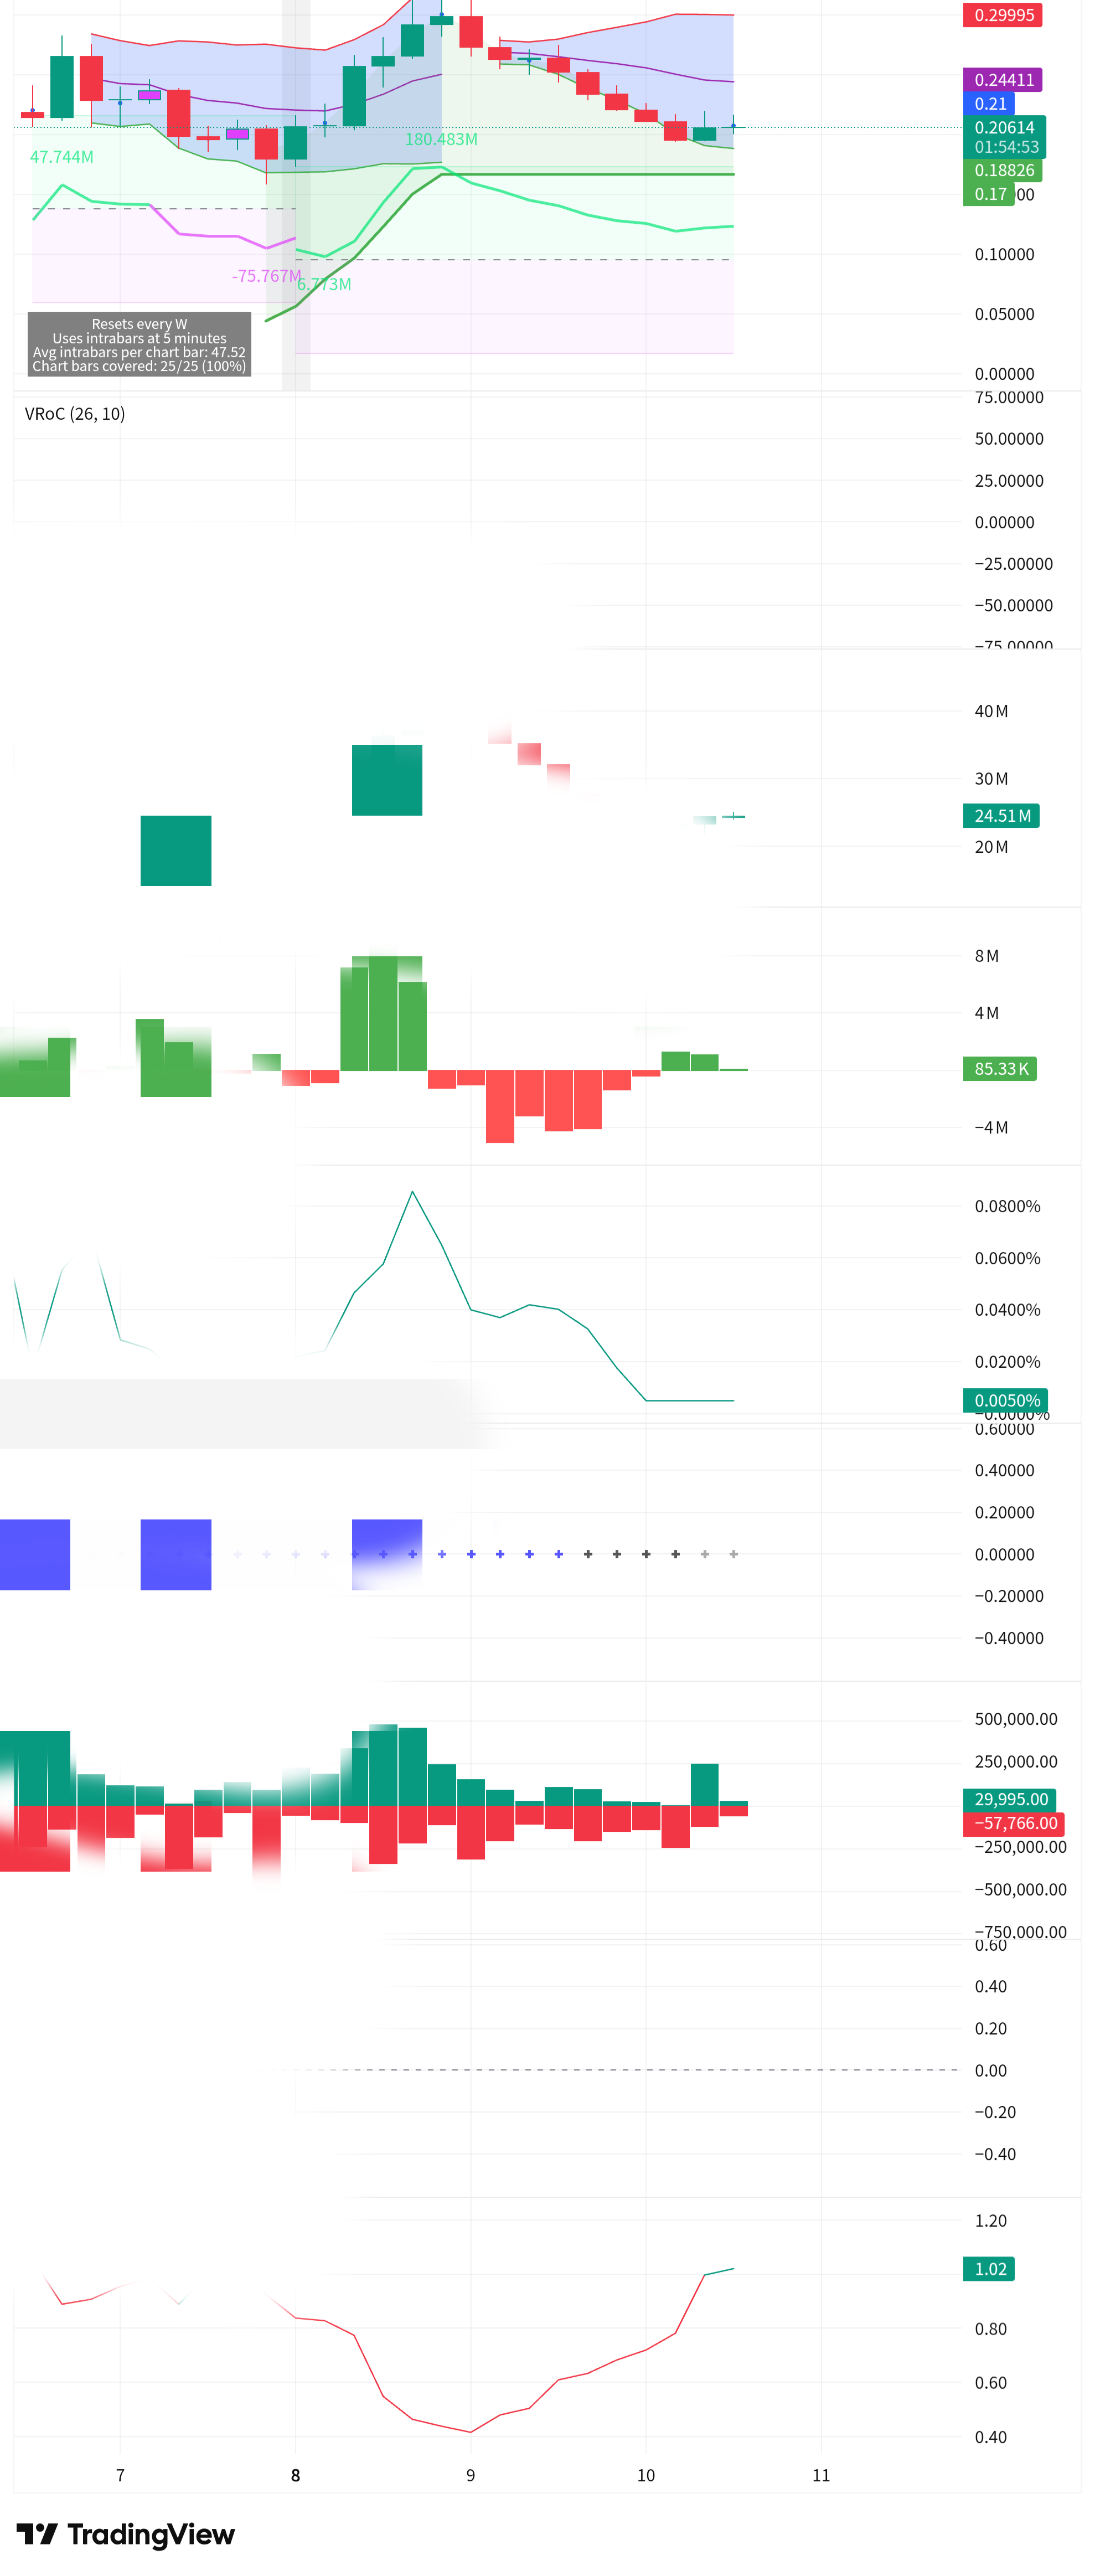Click the purple 0.24411 price label
Viewport: 1095px width, 2576px height.
pos(1002,80)
